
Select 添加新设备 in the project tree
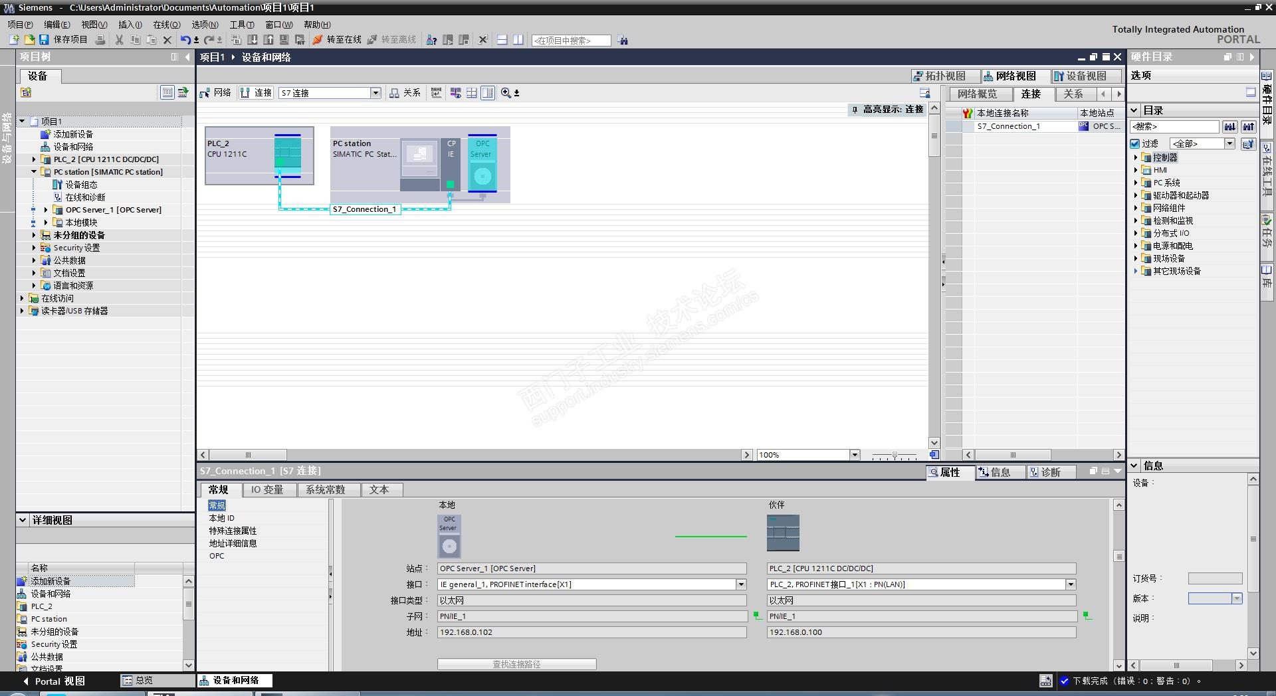73,134
